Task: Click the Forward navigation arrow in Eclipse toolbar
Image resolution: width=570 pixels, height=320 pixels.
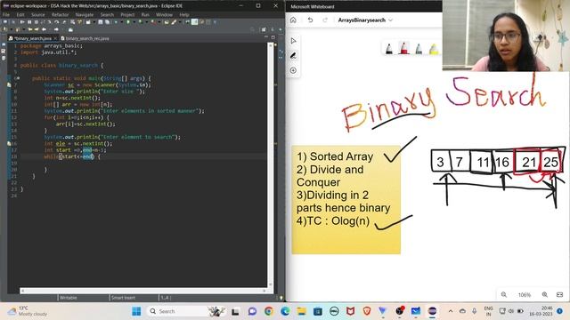Action: coord(56,29)
